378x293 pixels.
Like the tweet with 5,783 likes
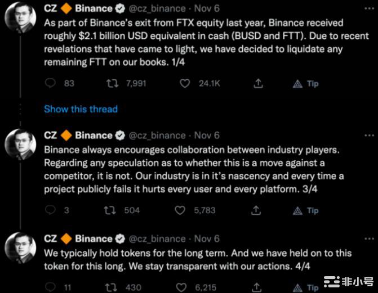180,210
